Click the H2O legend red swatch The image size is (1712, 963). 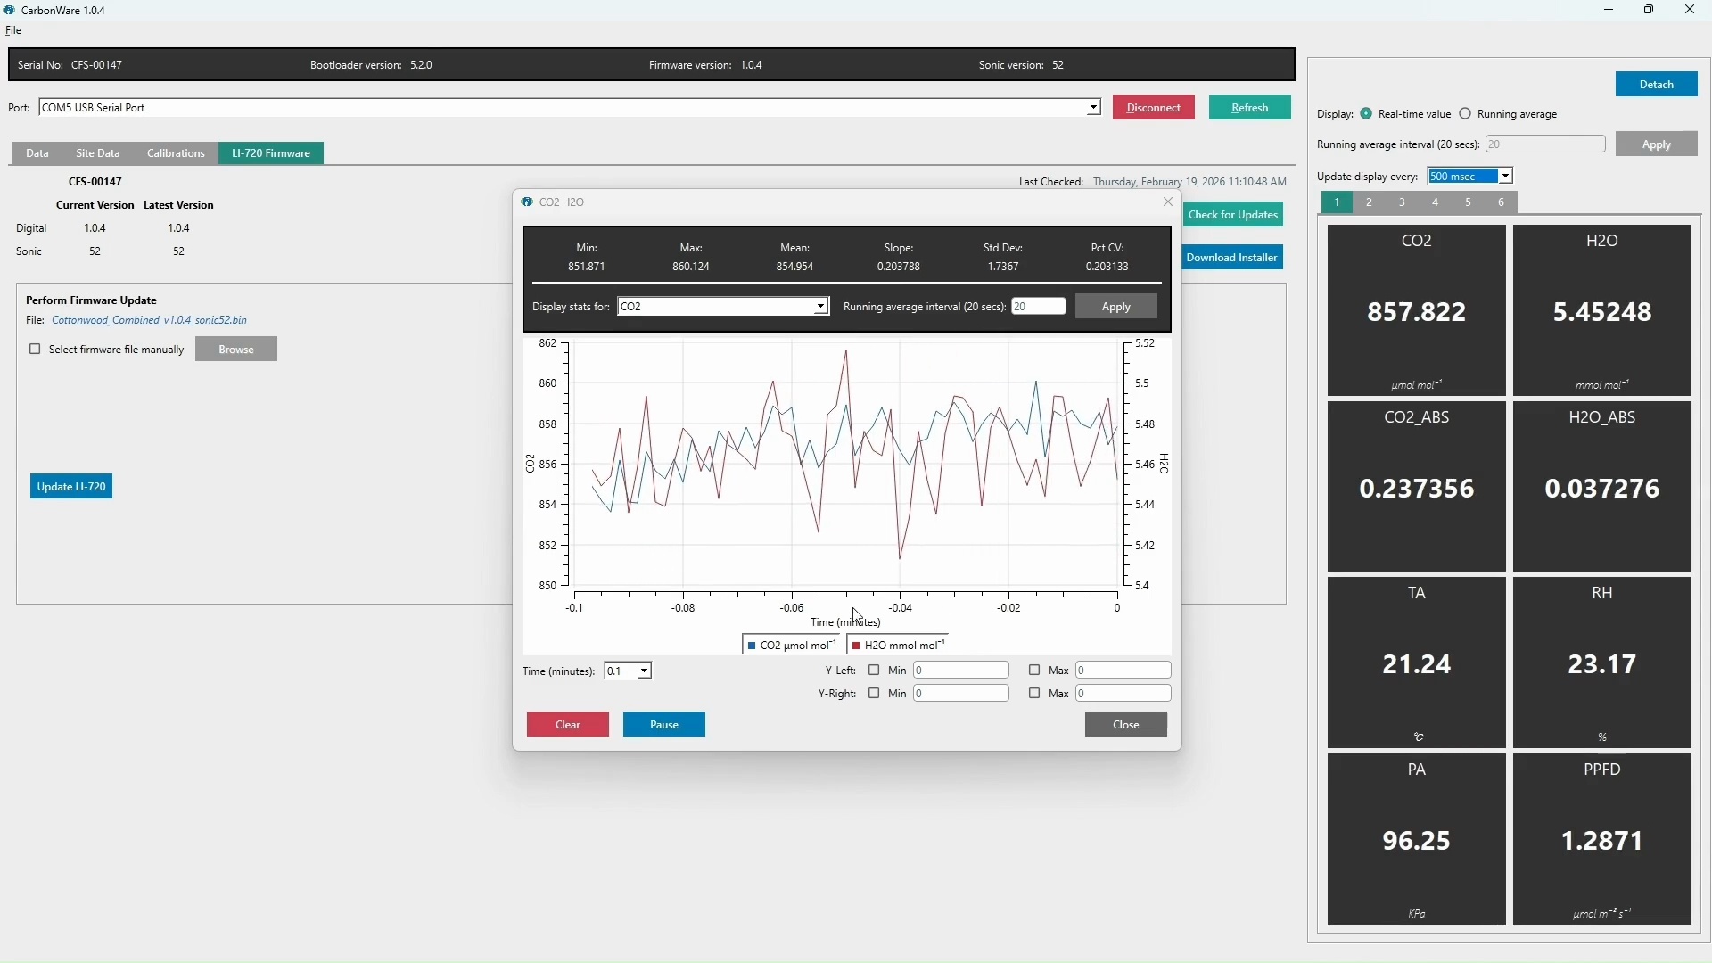857,646
